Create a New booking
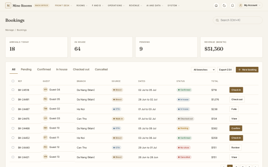The image size is (268, 167). (247, 70)
